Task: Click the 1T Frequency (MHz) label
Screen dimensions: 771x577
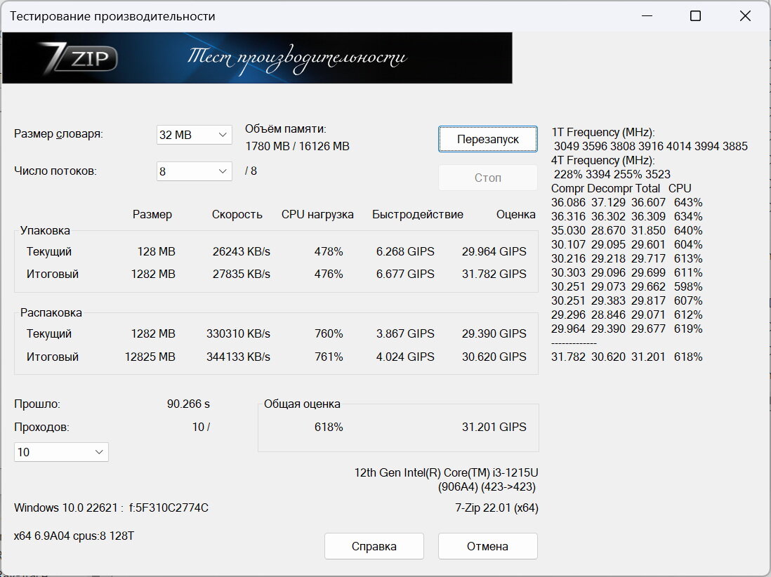Action: pyautogui.click(x=603, y=133)
